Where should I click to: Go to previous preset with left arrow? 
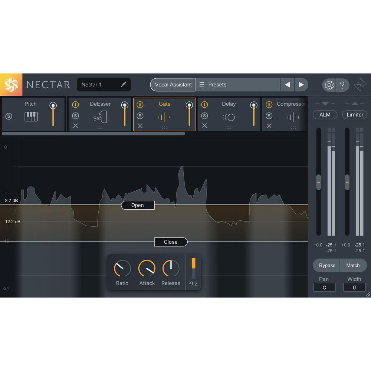tap(288, 85)
